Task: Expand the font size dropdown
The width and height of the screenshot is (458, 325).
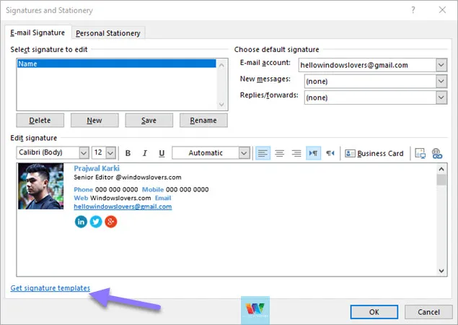Action: (x=110, y=153)
